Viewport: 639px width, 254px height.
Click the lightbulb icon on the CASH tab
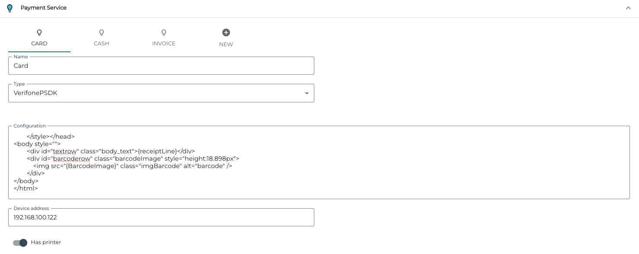click(x=101, y=32)
